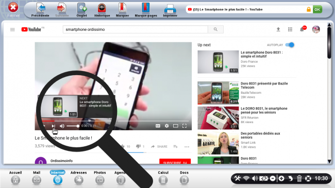Click the 10:30 clock
Screen dimensions: 335x188
point(321,178)
